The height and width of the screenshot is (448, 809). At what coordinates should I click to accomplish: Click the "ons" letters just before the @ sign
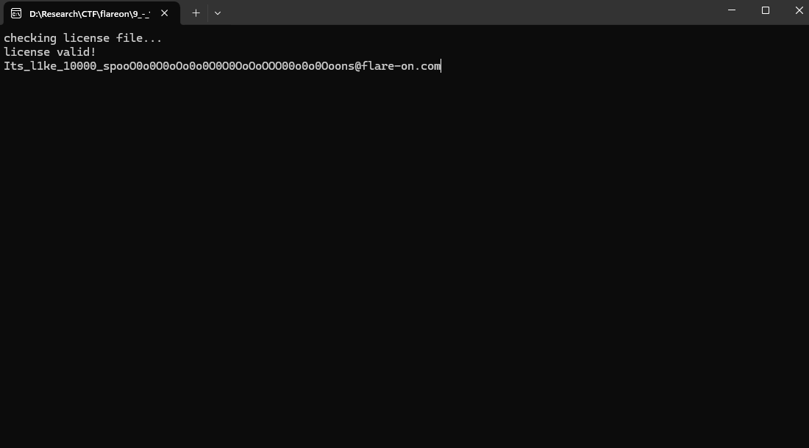pyautogui.click(x=344, y=66)
